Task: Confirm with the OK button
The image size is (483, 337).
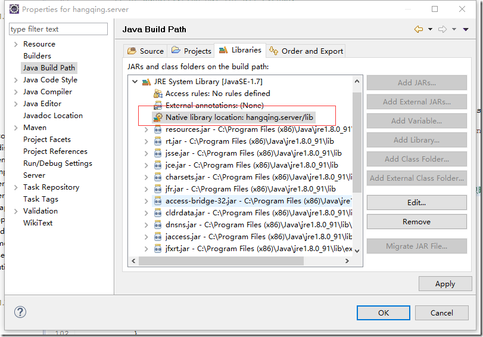Action: point(384,313)
